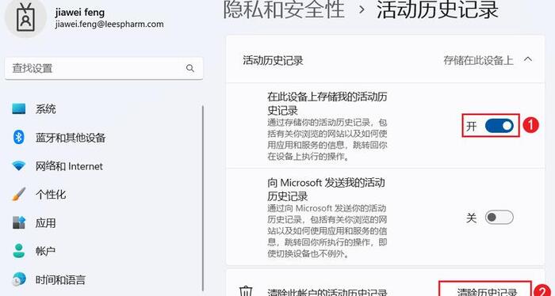The width and height of the screenshot is (555, 296).
Task: Click the user profile avatar icon
Action: click(x=25, y=17)
